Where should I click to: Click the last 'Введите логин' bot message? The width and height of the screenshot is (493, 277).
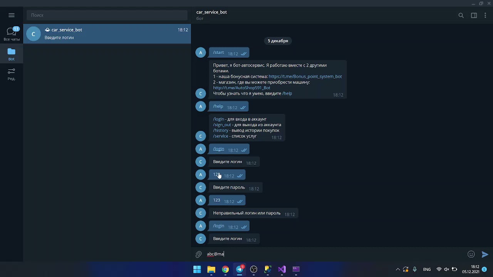point(235,239)
